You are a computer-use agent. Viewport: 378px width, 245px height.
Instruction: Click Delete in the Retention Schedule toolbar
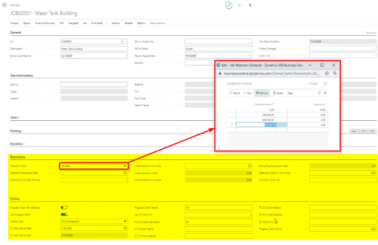[278, 93]
